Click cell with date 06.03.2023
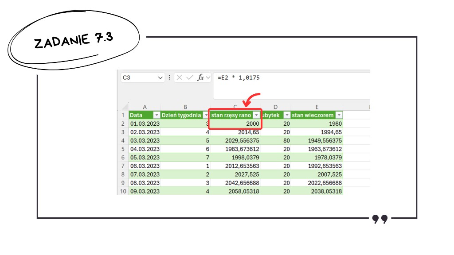454x255 pixels. [145, 166]
